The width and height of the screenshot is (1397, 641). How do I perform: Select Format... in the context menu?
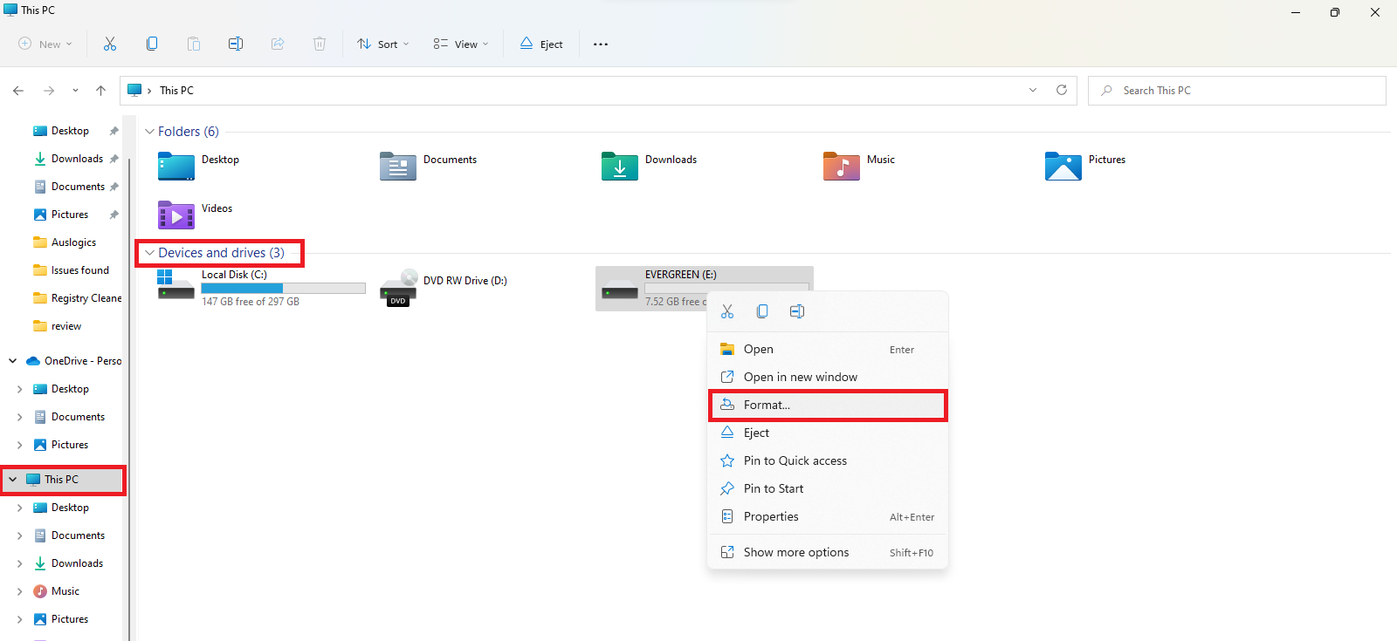(x=767, y=406)
